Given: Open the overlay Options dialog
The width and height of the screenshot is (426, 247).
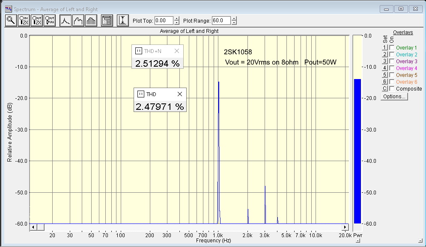Looking at the screenshot, I should 394,97.
